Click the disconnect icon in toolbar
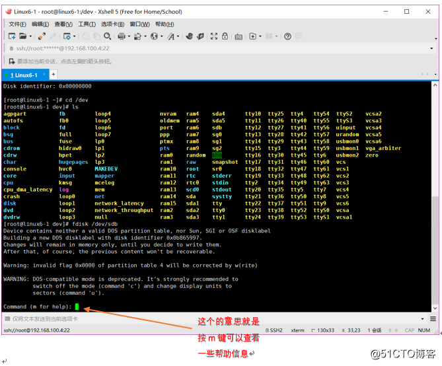Viewport: 442px width, 366px height. [x=53, y=36]
